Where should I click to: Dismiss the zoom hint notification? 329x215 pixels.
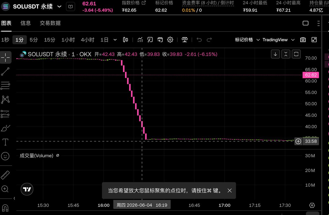(x=230, y=190)
